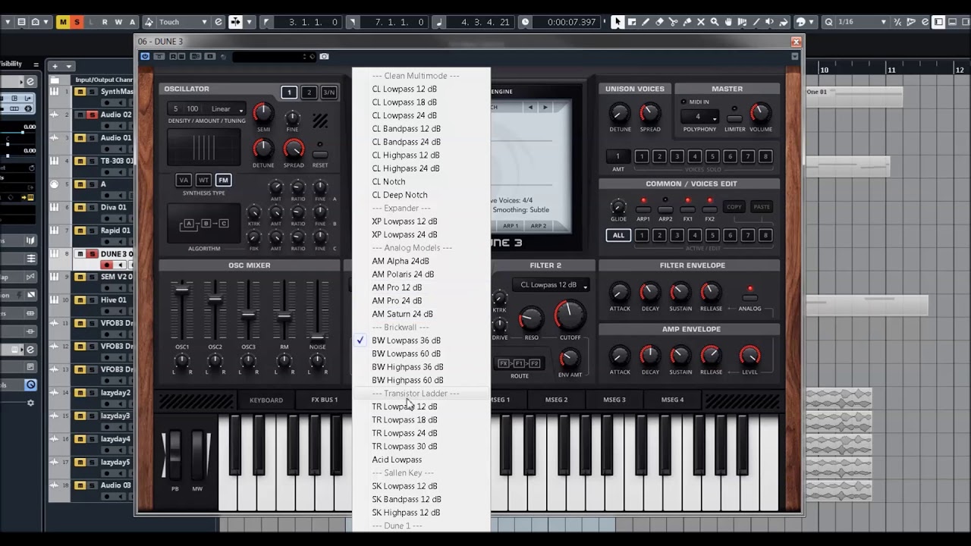971x546 pixels.
Task: Click the COPY button in voices edit
Action: click(x=734, y=206)
